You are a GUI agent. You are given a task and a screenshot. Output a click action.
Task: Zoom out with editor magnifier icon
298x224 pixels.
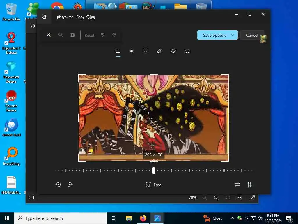pyautogui.click(x=61, y=35)
